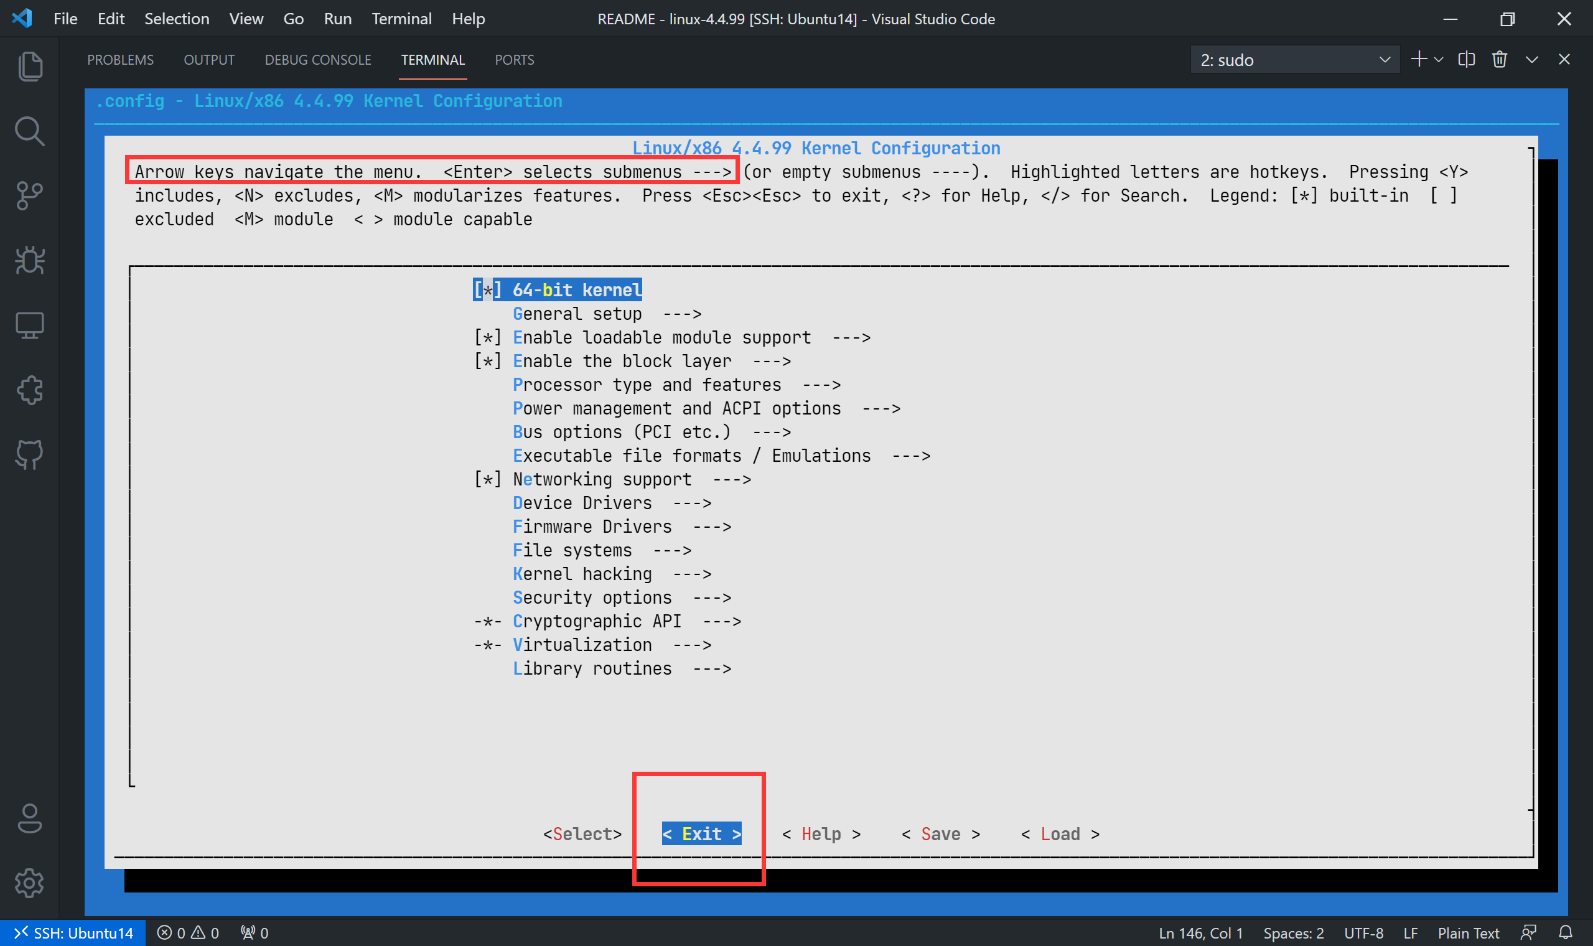Expand Power management and ACPI options

(x=706, y=408)
